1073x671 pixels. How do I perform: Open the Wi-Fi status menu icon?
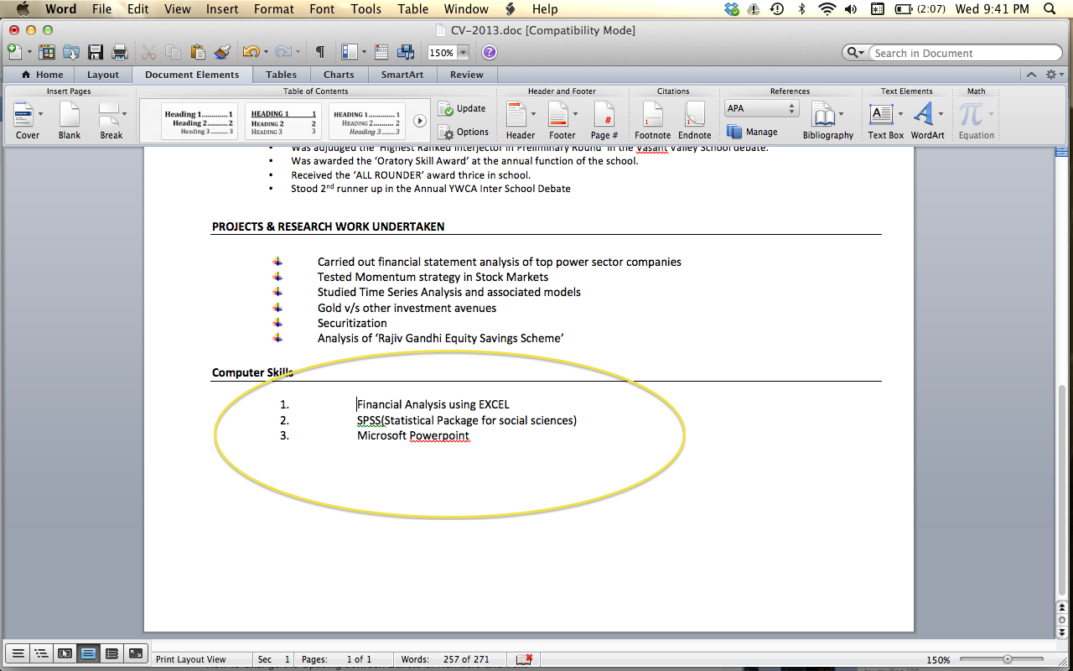click(x=827, y=9)
